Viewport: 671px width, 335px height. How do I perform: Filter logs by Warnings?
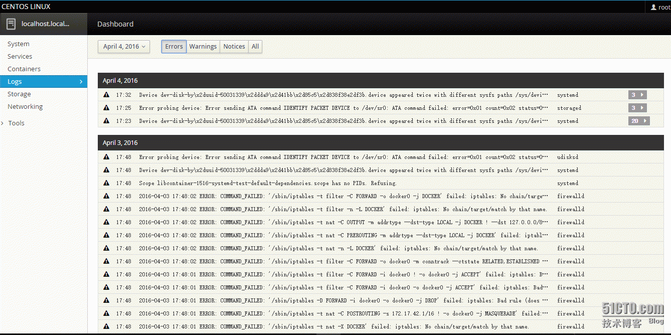pyautogui.click(x=203, y=47)
